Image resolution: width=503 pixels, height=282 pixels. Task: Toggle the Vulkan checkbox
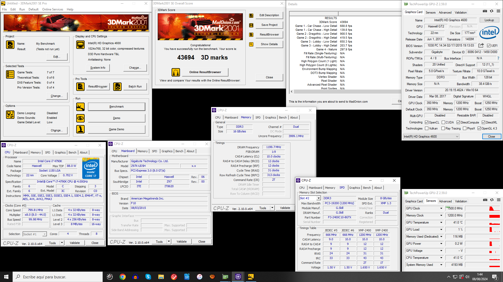(x=427, y=128)
